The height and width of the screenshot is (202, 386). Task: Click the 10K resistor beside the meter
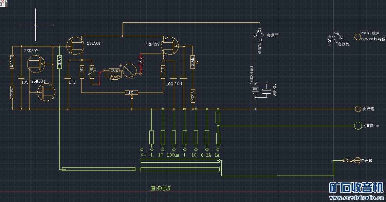114,70
